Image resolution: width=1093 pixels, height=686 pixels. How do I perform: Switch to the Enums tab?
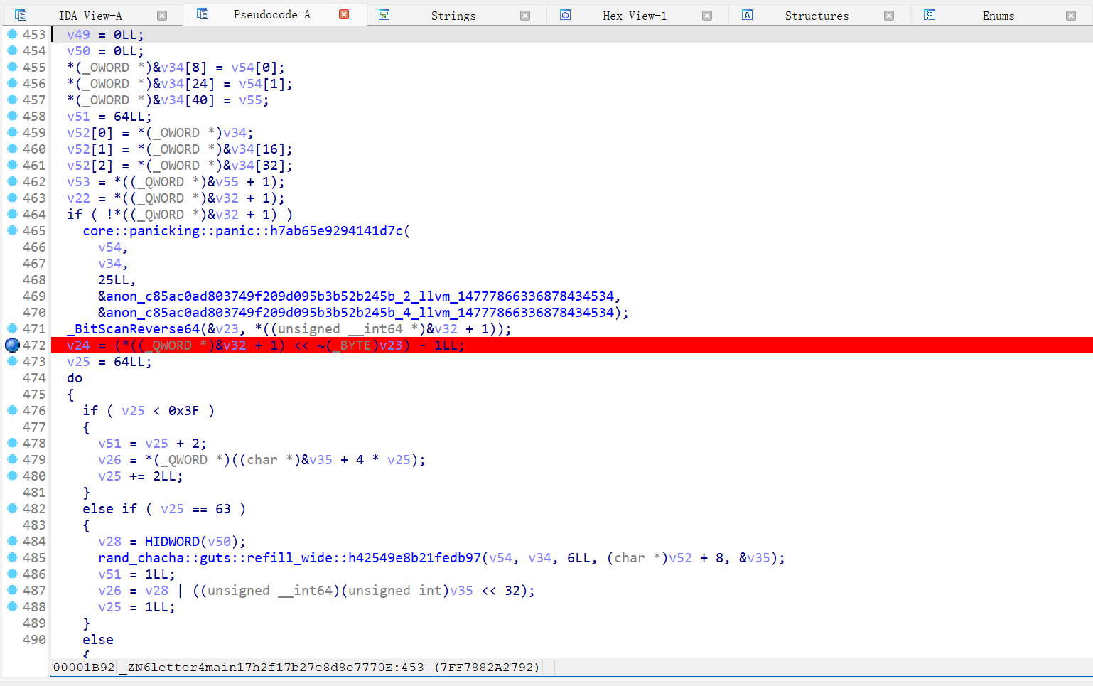pos(998,16)
